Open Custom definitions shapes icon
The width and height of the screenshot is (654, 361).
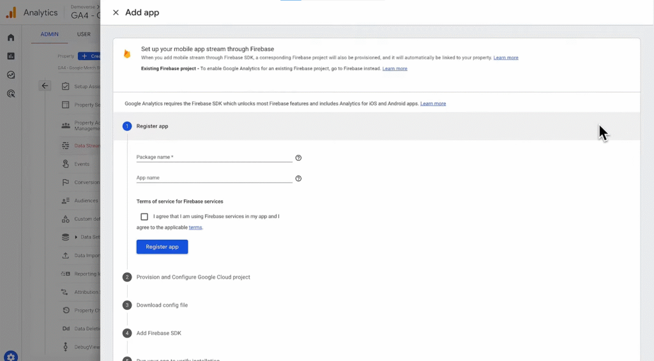(x=66, y=219)
